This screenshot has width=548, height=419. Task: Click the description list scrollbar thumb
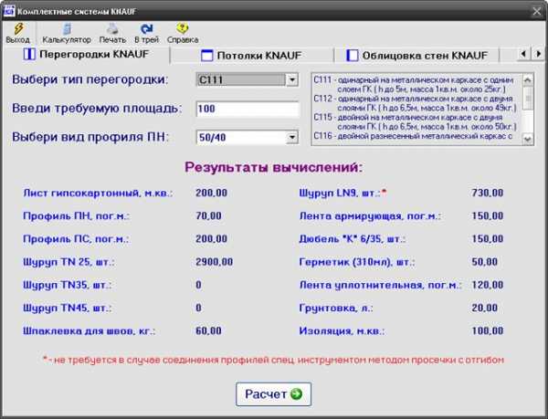[x=528, y=100]
